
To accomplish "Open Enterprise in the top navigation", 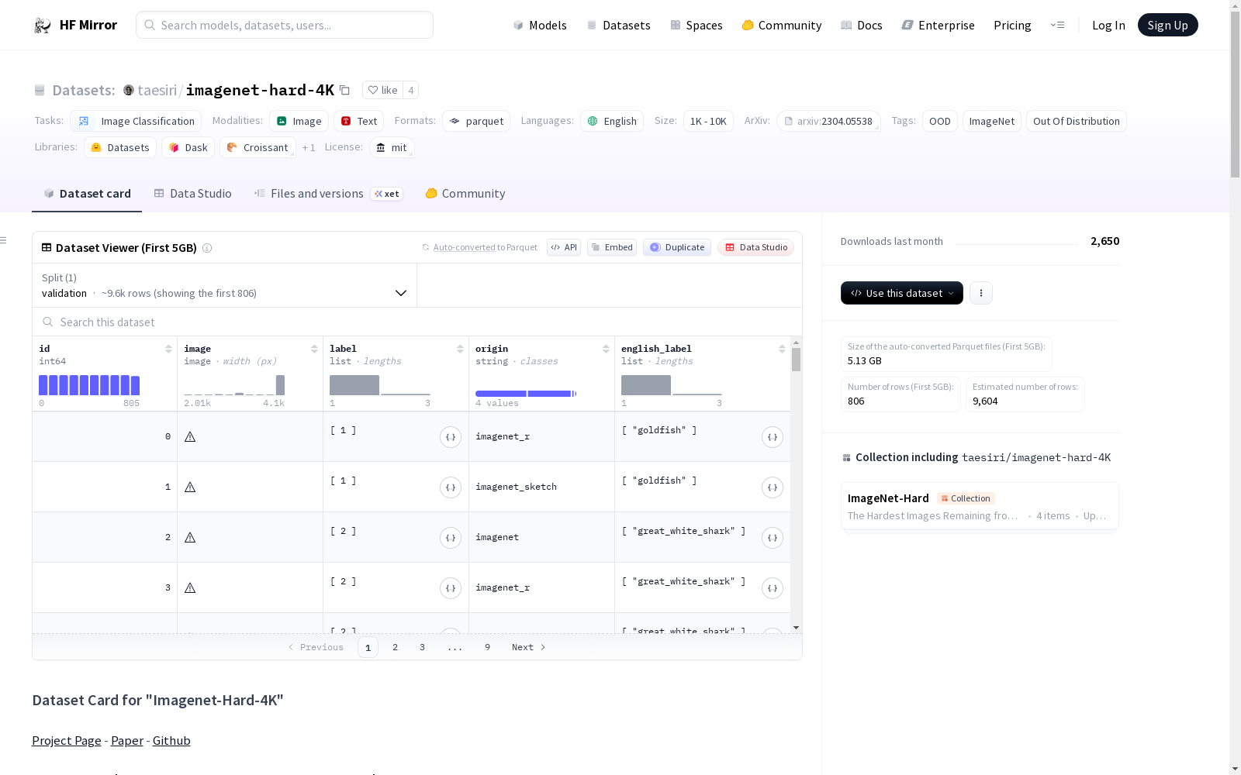I will (x=939, y=26).
